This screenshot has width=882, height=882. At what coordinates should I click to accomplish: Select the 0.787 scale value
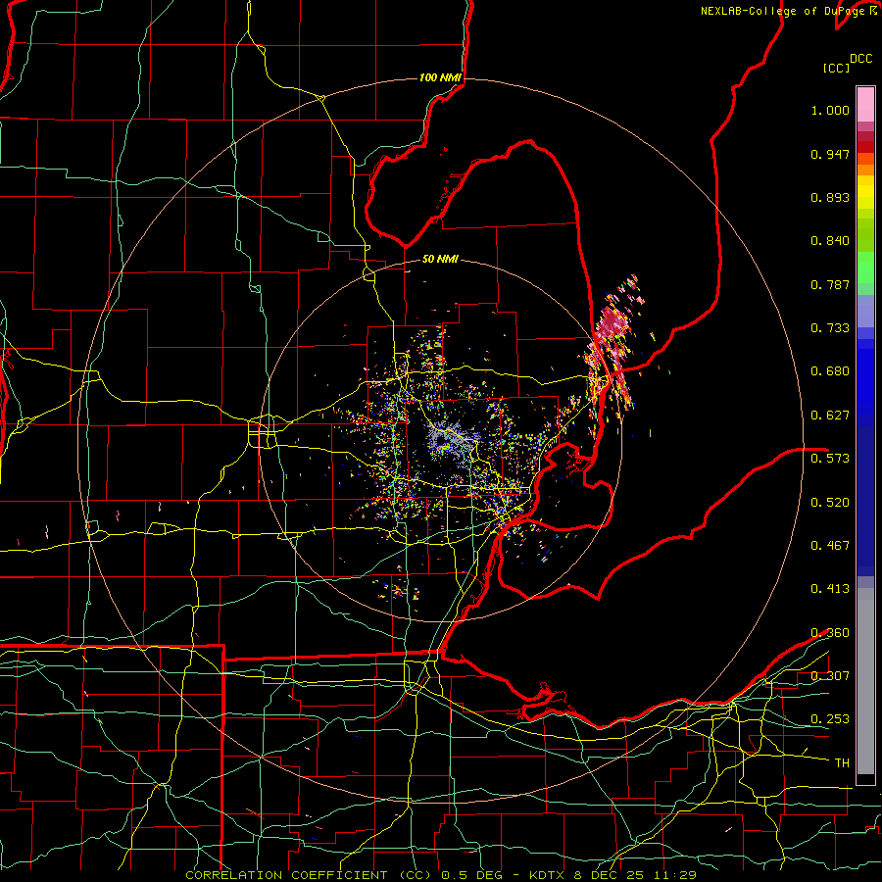(x=830, y=284)
